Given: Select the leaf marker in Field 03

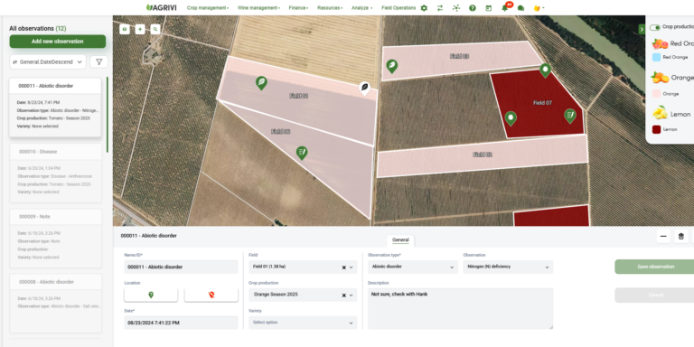Looking at the screenshot, I should point(391,66).
